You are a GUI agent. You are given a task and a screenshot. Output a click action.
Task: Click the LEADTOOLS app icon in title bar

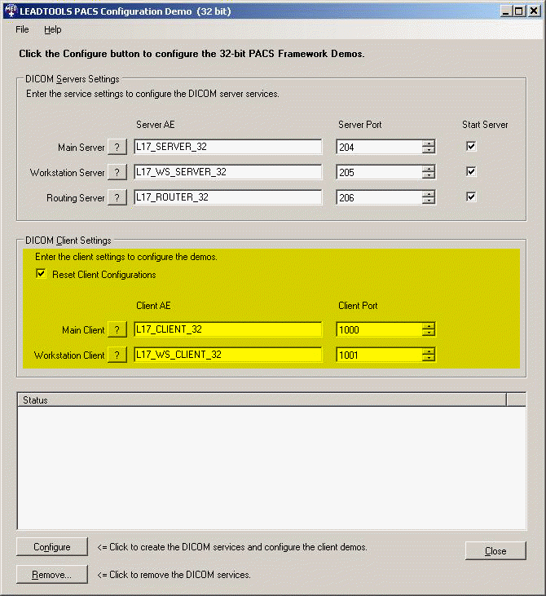pyautogui.click(x=11, y=10)
